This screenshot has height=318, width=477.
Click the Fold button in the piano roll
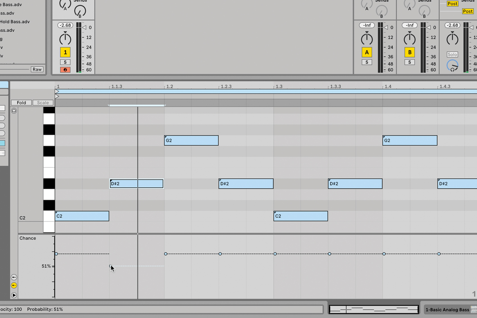tap(21, 102)
